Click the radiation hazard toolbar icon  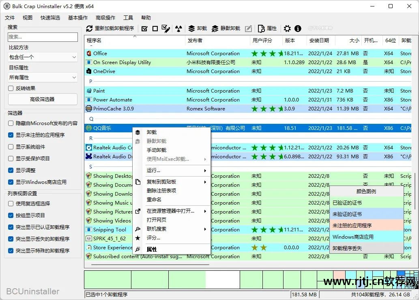click(x=178, y=28)
